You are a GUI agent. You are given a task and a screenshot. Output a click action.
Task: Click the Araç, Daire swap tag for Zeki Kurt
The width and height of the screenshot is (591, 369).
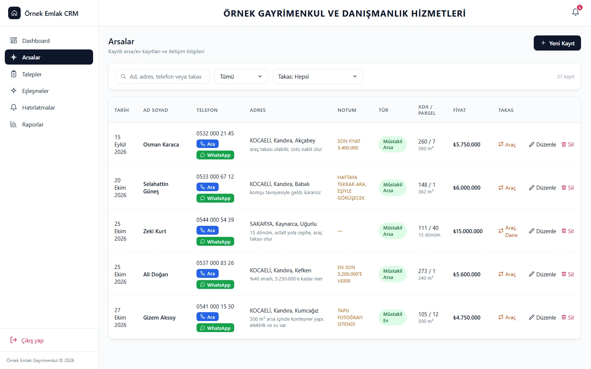(508, 231)
